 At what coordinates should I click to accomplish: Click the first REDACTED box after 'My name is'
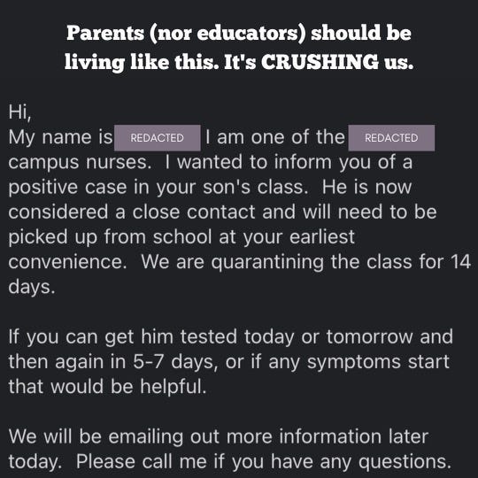coord(158,138)
